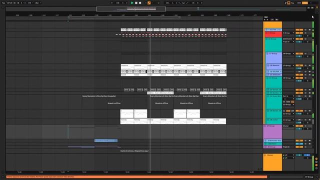This screenshot has height=180, width=320.
Task: Toggle the Draw Mode pencil icon
Action: (x=285, y=3)
